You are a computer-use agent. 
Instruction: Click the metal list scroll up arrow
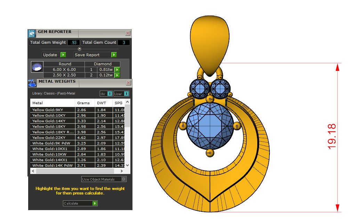point(128,102)
